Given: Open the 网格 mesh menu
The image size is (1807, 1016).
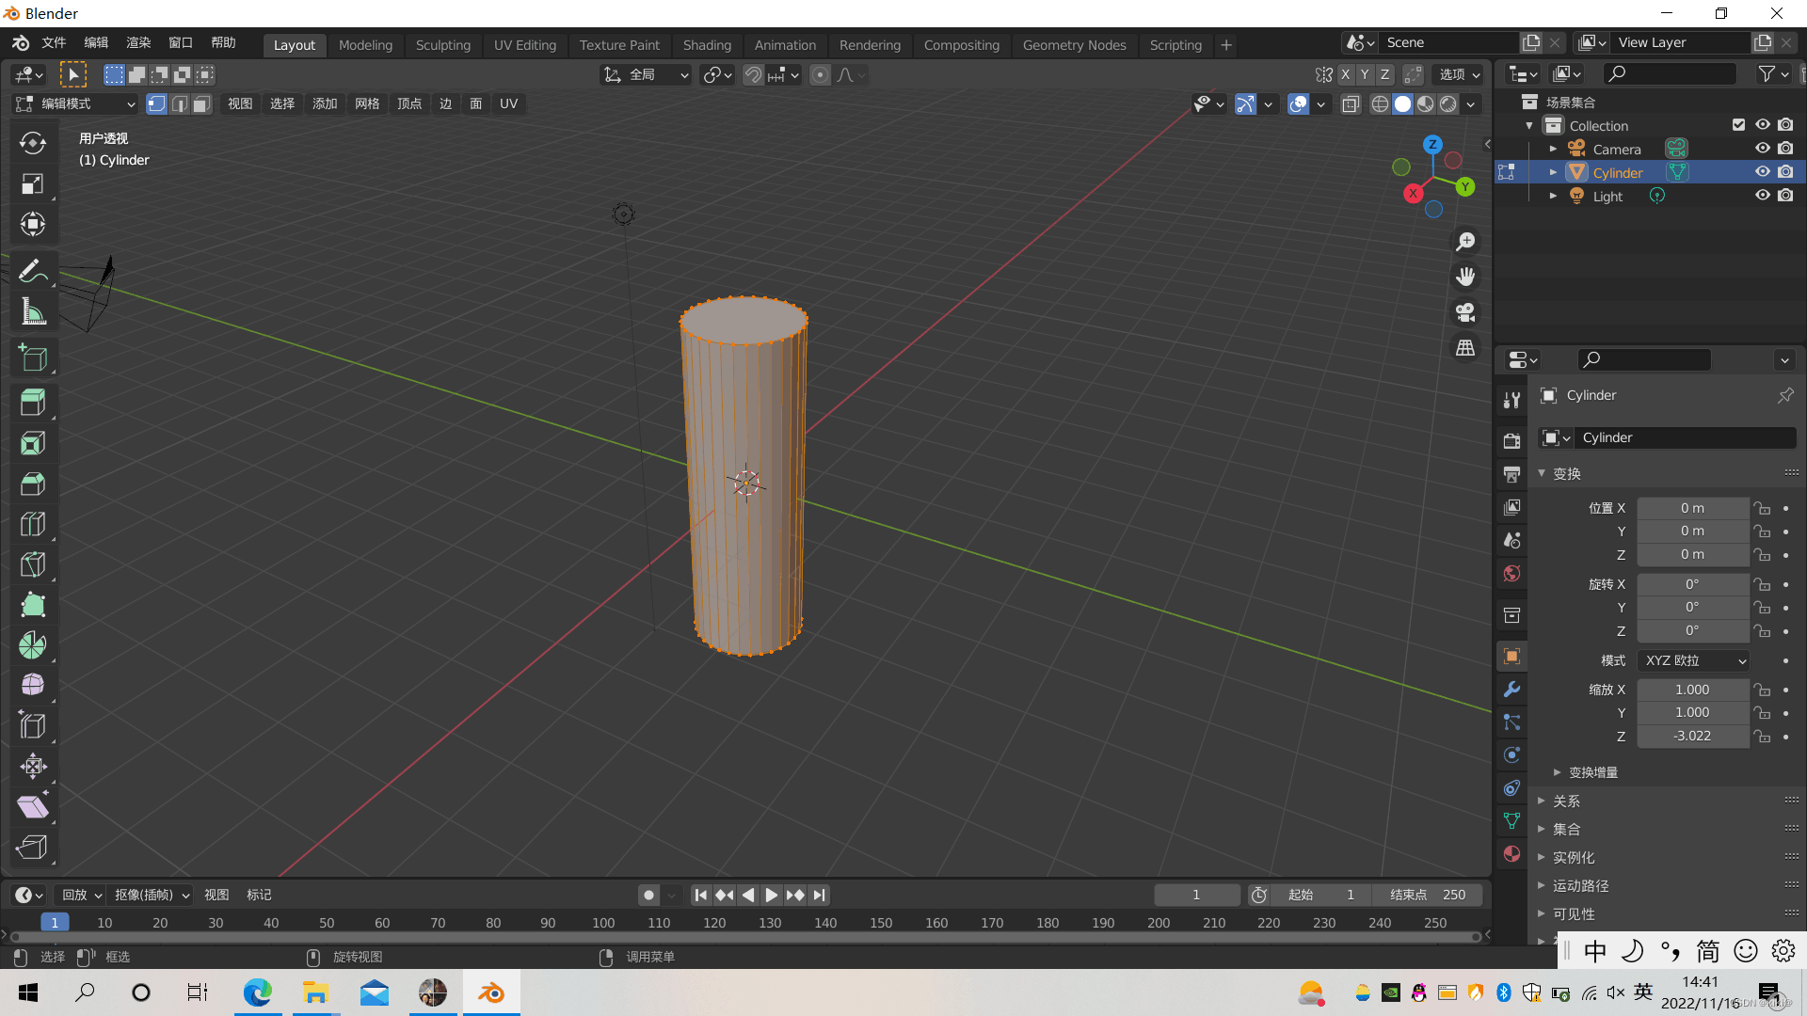Looking at the screenshot, I should click(367, 104).
